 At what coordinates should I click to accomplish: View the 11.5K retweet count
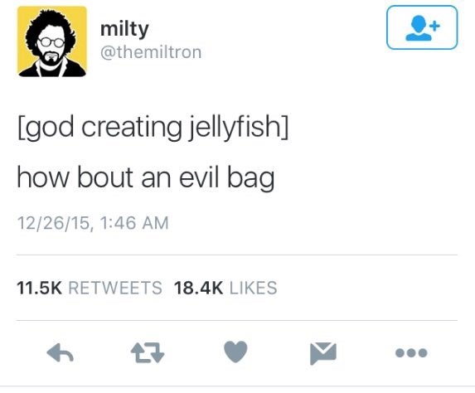[40, 288]
